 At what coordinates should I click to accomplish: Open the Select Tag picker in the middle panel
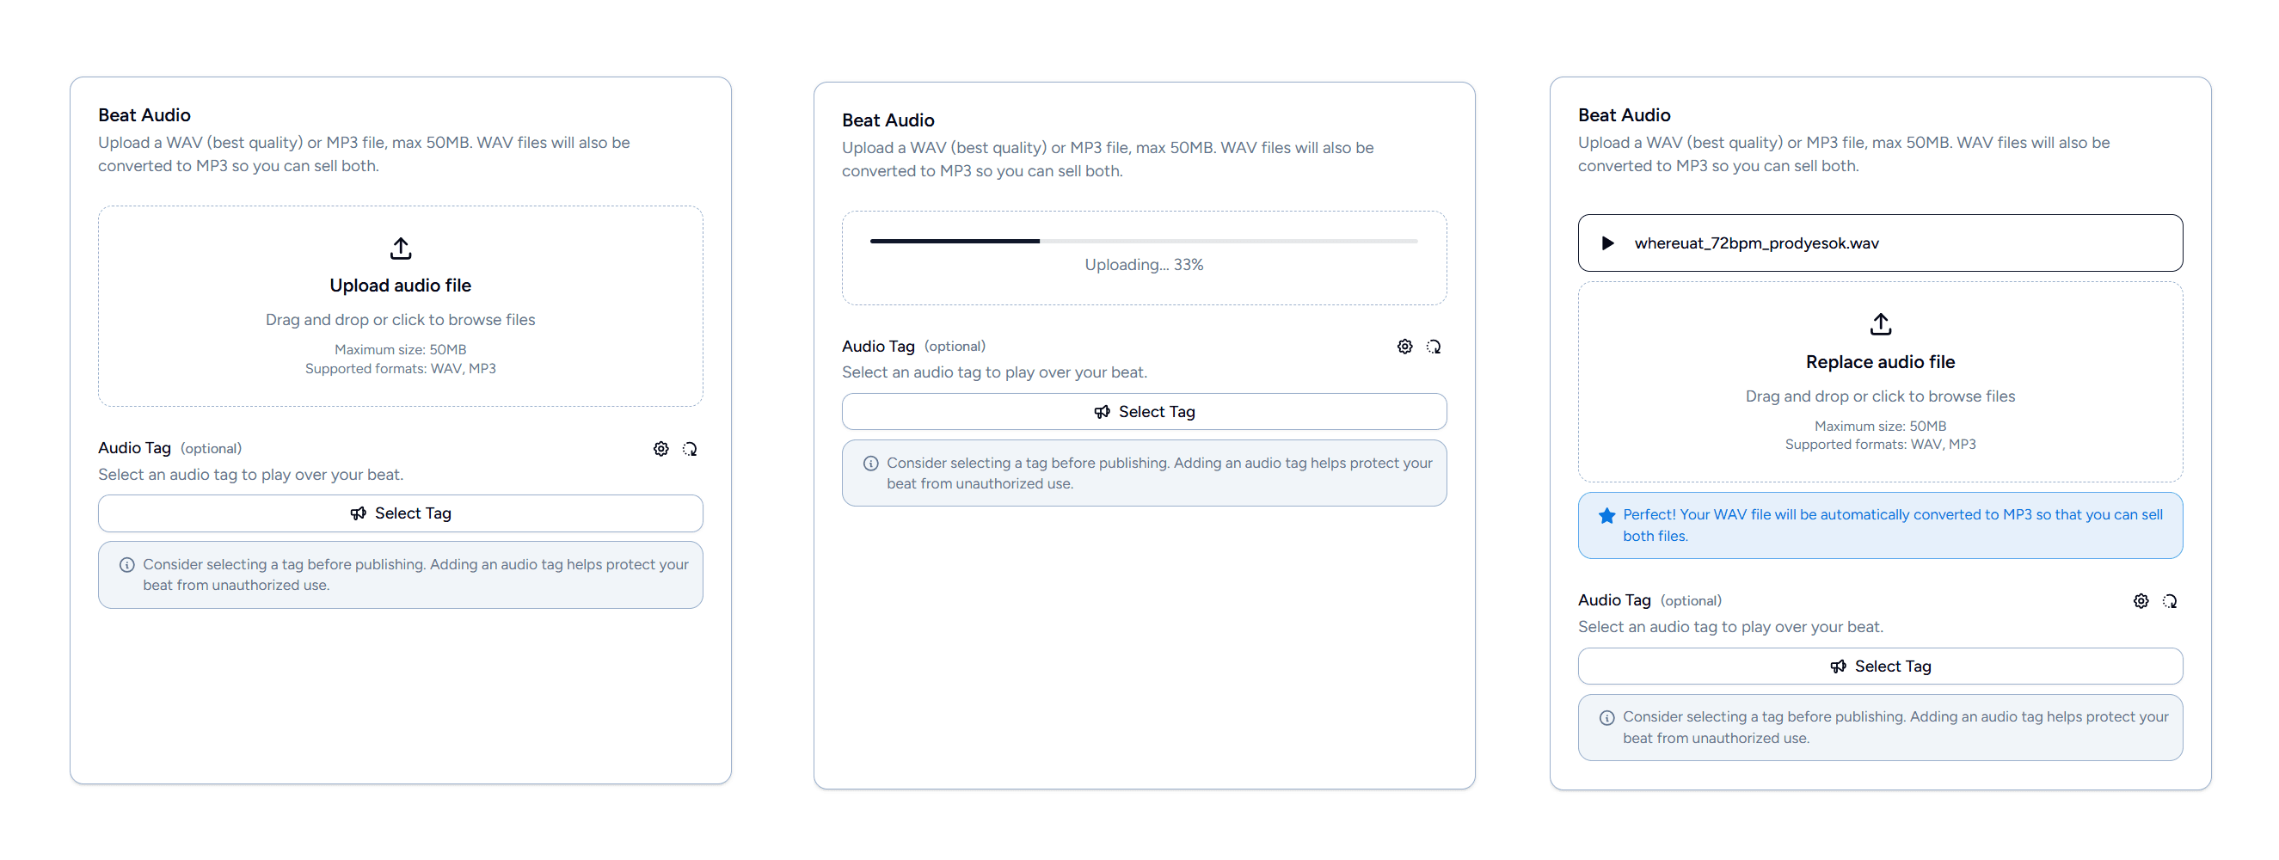coord(1144,411)
